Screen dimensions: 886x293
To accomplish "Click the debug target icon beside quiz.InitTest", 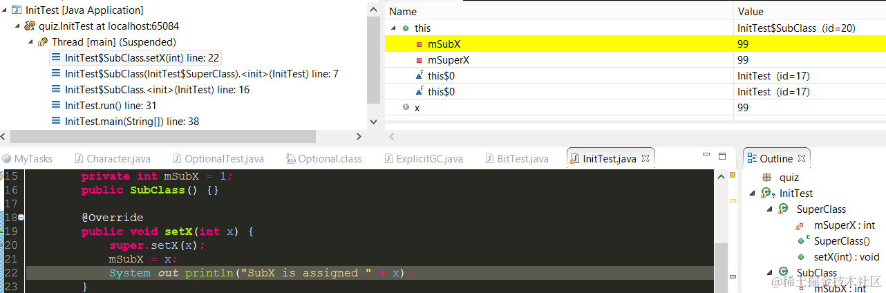I will click(x=30, y=26).
